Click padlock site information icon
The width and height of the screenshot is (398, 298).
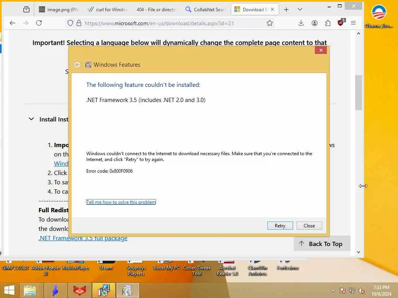coord(79,23)
